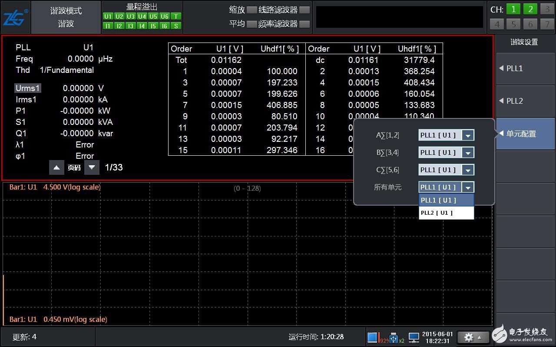Click the blue storage memory icon
Image resolution: width=556 pixels, height=347 pixels.
point(373,337)
